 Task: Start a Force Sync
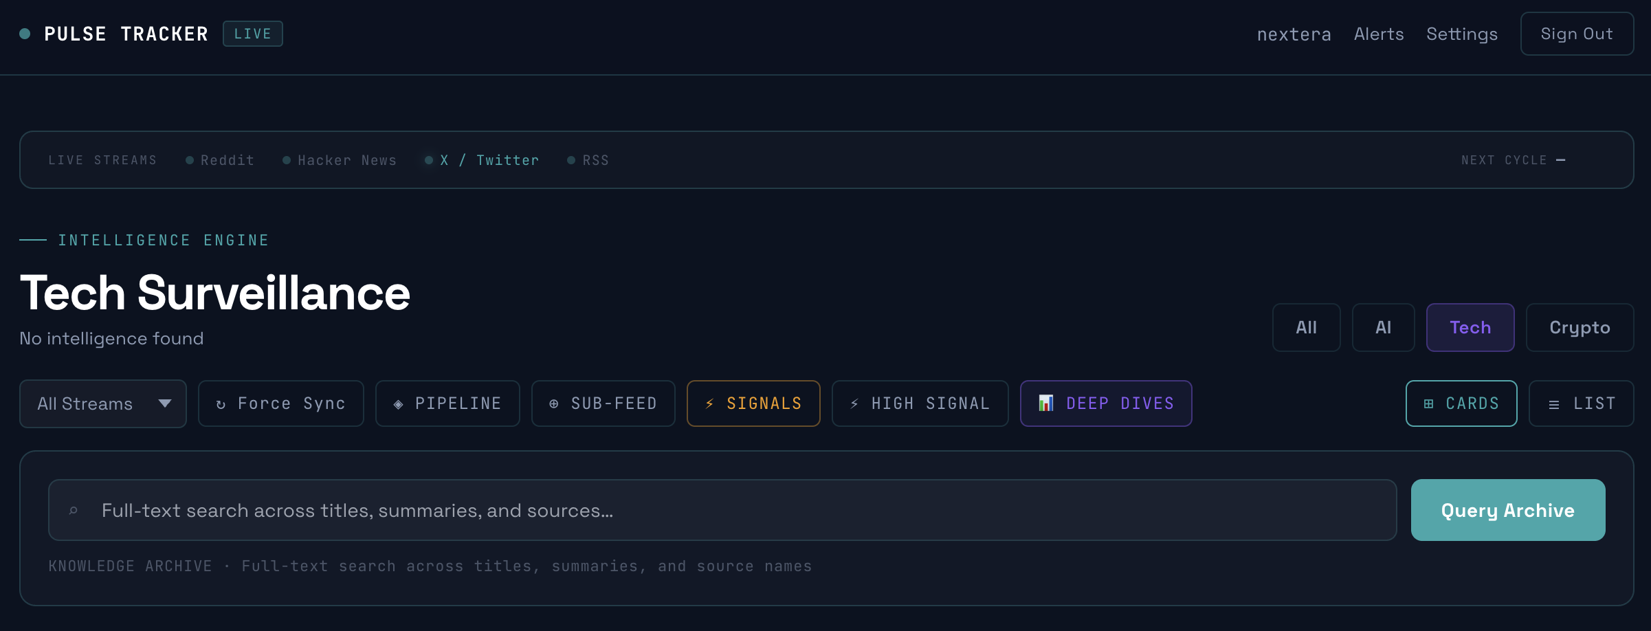280,403
